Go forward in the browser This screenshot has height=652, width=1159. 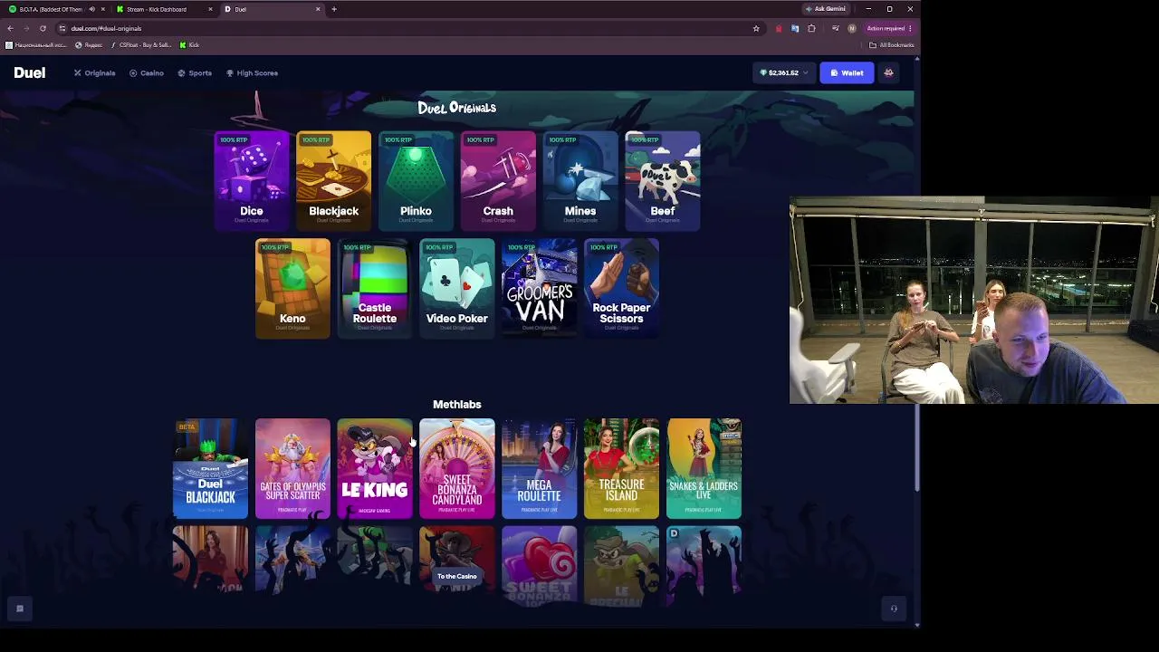click(26, 28)
